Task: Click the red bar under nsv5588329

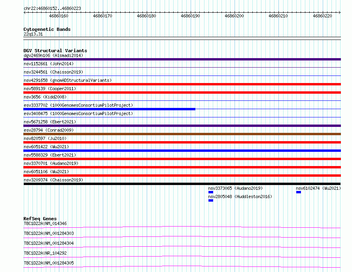Action: (182, 159)
